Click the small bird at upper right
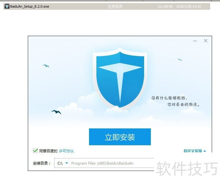The image size is (220, 185). click(x=180, y=60)
